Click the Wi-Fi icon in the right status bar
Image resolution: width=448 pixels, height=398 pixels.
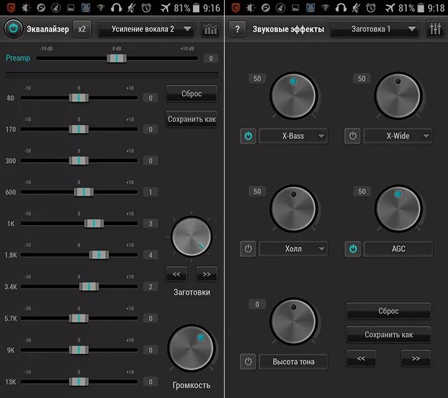325,7
